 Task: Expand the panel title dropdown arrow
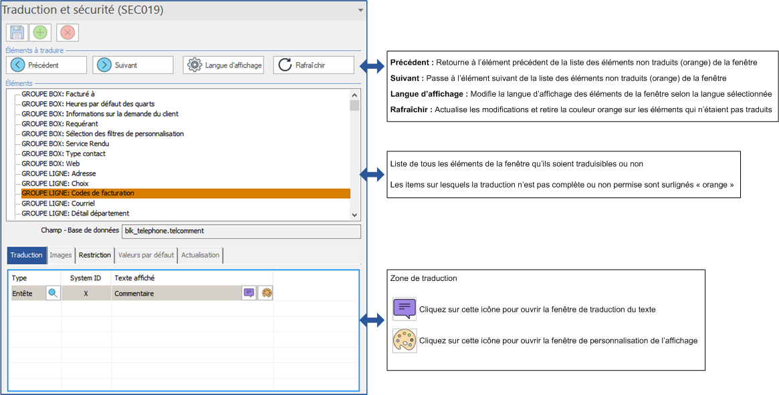tap(360, 11)
